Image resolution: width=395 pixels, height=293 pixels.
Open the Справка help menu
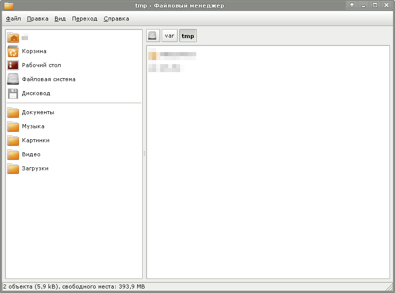pos(116,19)
